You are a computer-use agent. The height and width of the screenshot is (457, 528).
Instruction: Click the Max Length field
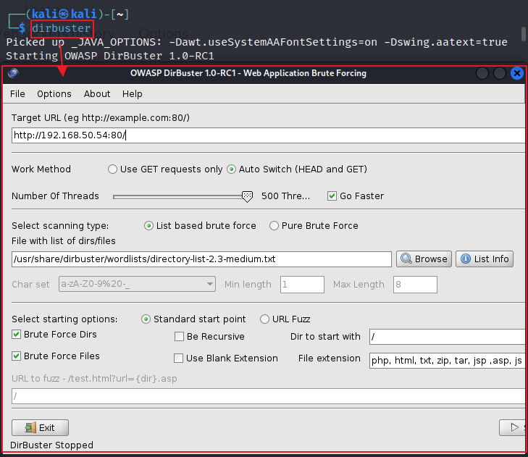point(415,285)
